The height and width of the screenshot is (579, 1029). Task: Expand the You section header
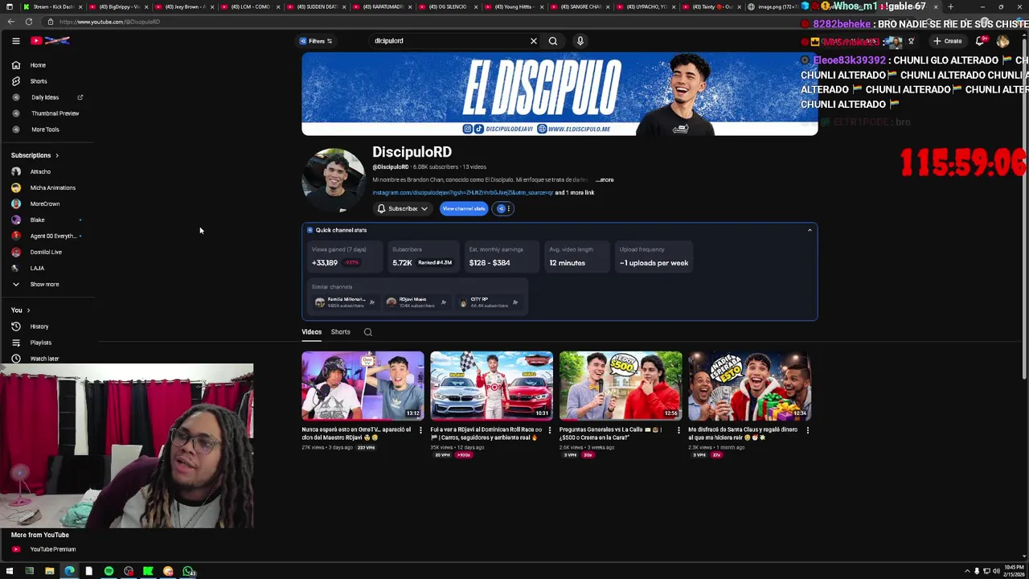(20, 310)
